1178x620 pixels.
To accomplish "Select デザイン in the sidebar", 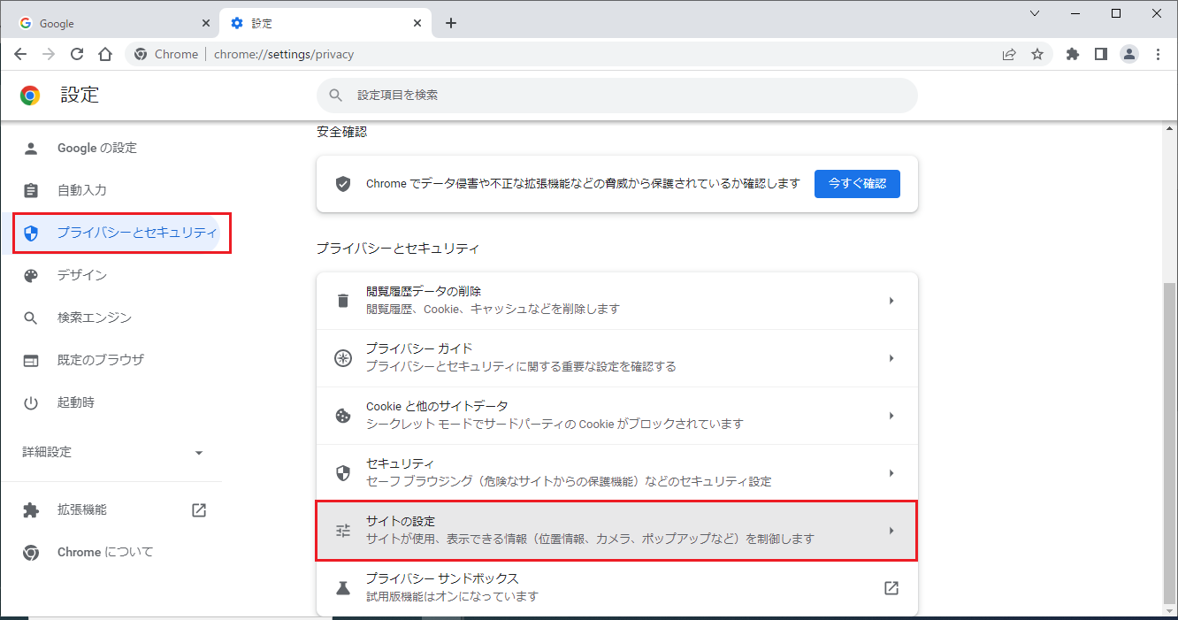I will point(82,275).
